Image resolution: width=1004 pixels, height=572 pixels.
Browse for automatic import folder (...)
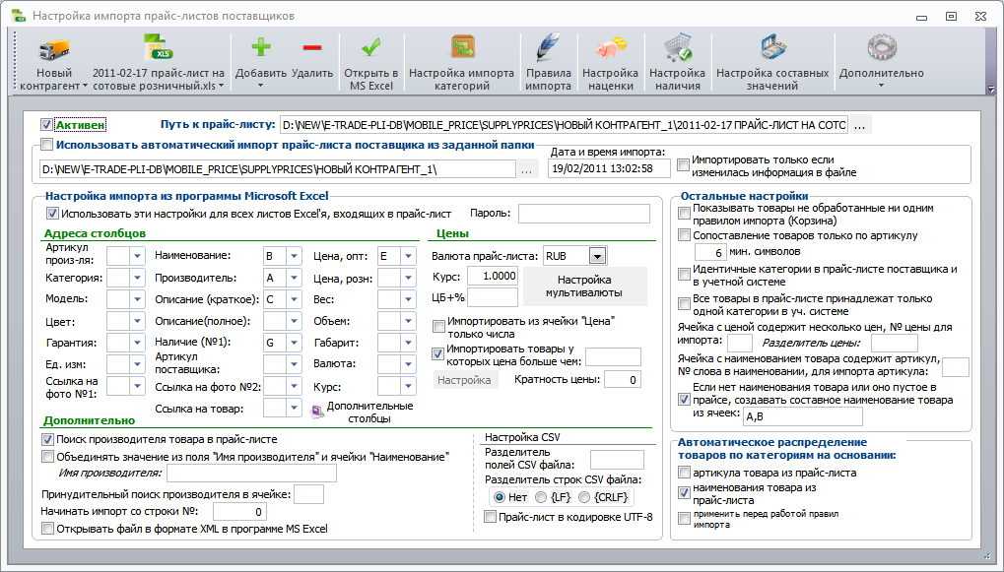[x=526, y=169]
